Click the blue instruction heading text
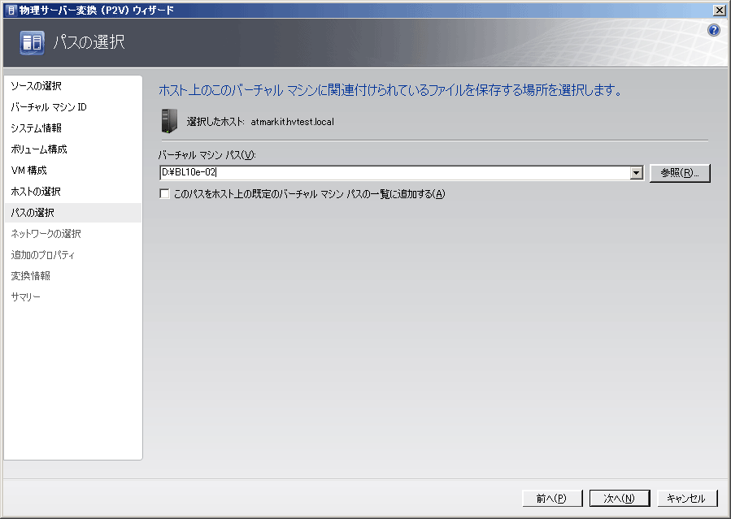731x519 pixels. (x=390, y=90)
